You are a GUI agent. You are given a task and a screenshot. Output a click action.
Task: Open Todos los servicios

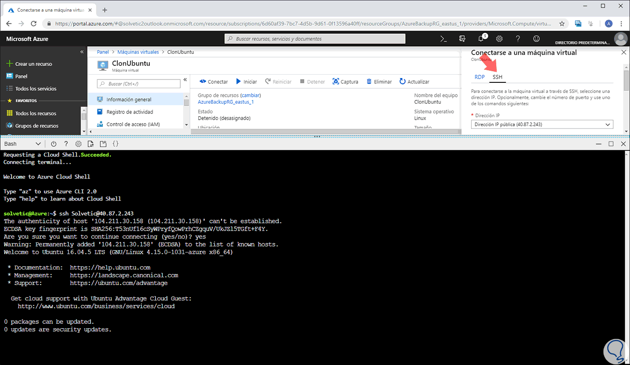tap(31, 89)
